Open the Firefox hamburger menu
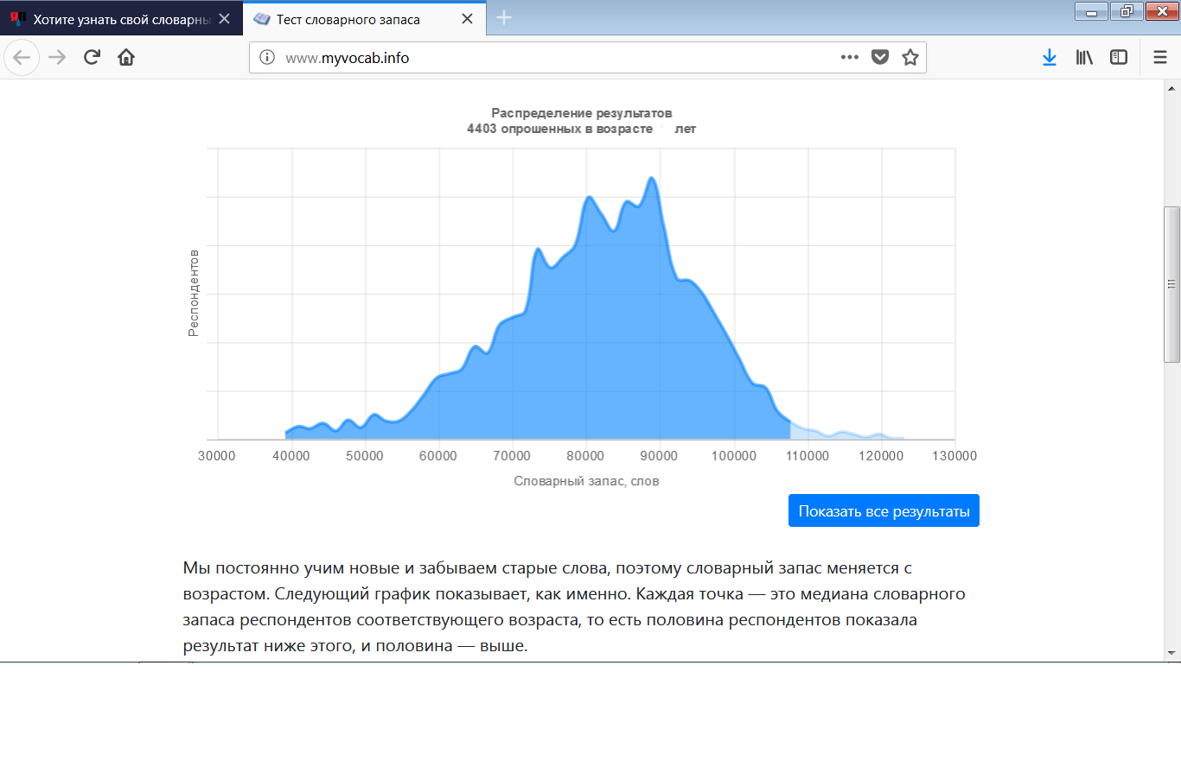The width and height of the screenshot is (1181, 773). click(x=1160, y=58)
